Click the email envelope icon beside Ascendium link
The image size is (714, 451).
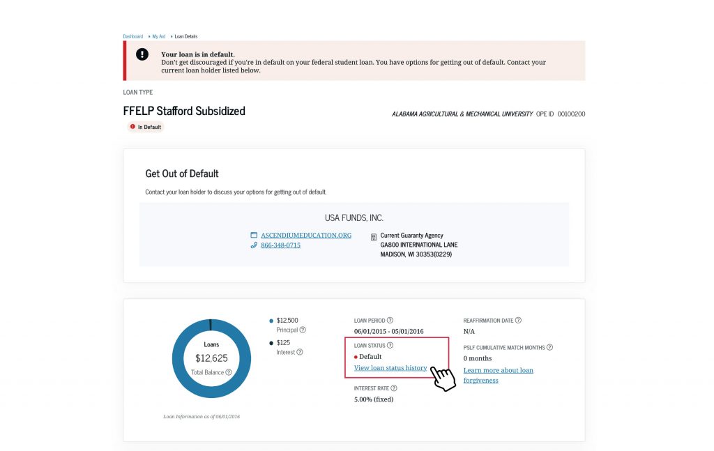pos(254,235)
